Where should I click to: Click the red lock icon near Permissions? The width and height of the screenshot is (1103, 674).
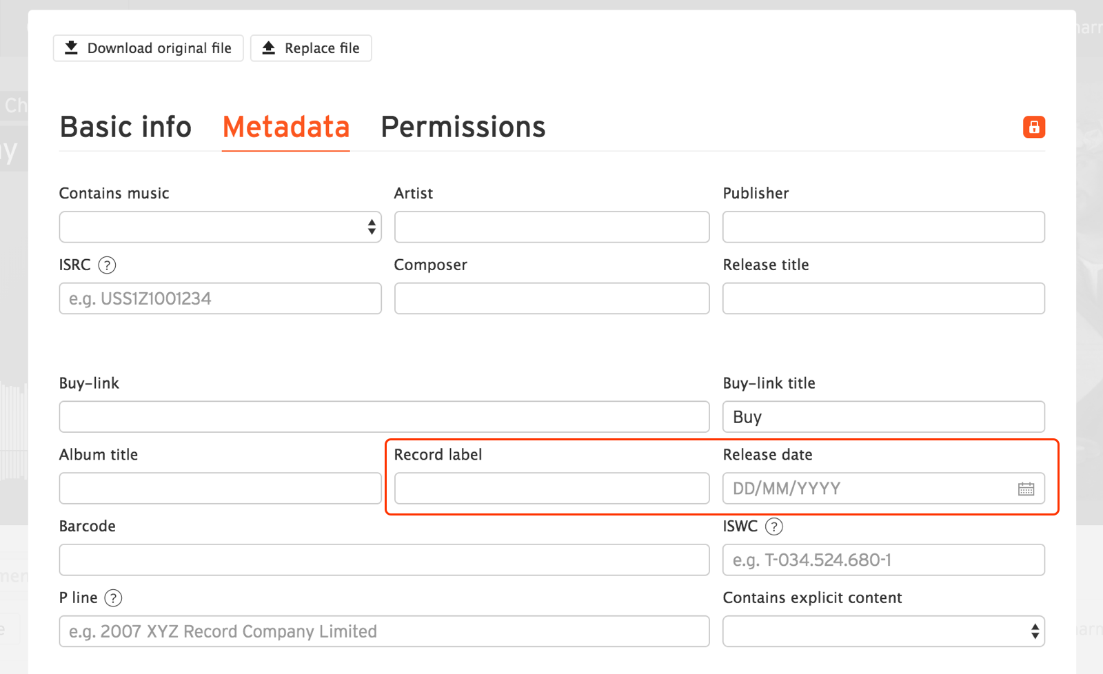(1033, 127)
